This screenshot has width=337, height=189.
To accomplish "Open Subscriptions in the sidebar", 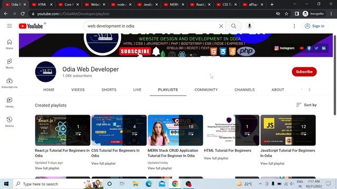I will coord(9,83).
